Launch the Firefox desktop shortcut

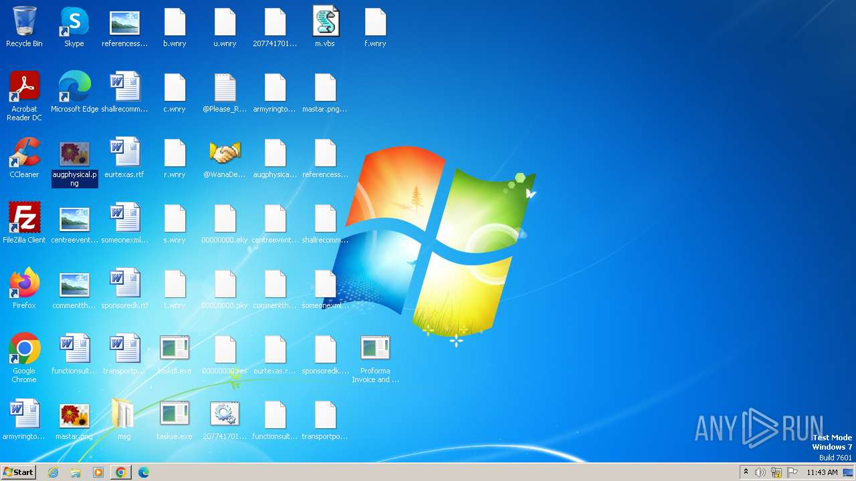pyautogui.click(x=24, y=289)
